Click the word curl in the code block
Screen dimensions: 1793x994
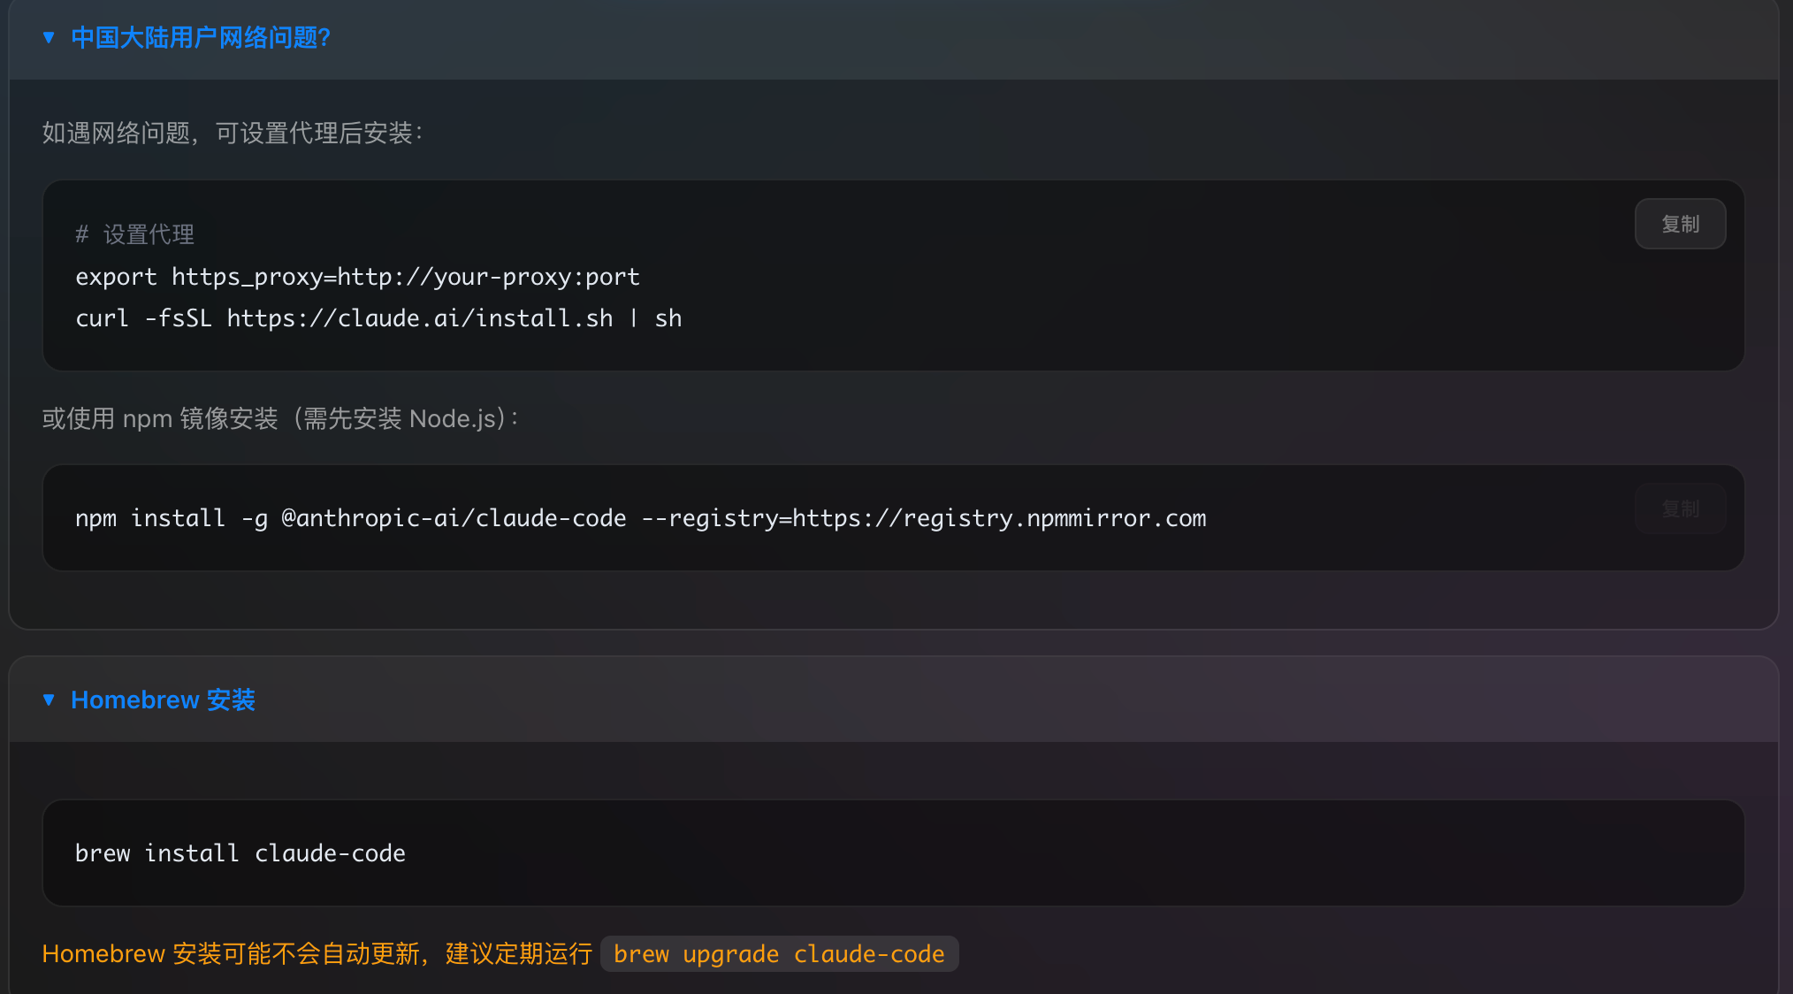click(x=102, y=318)
